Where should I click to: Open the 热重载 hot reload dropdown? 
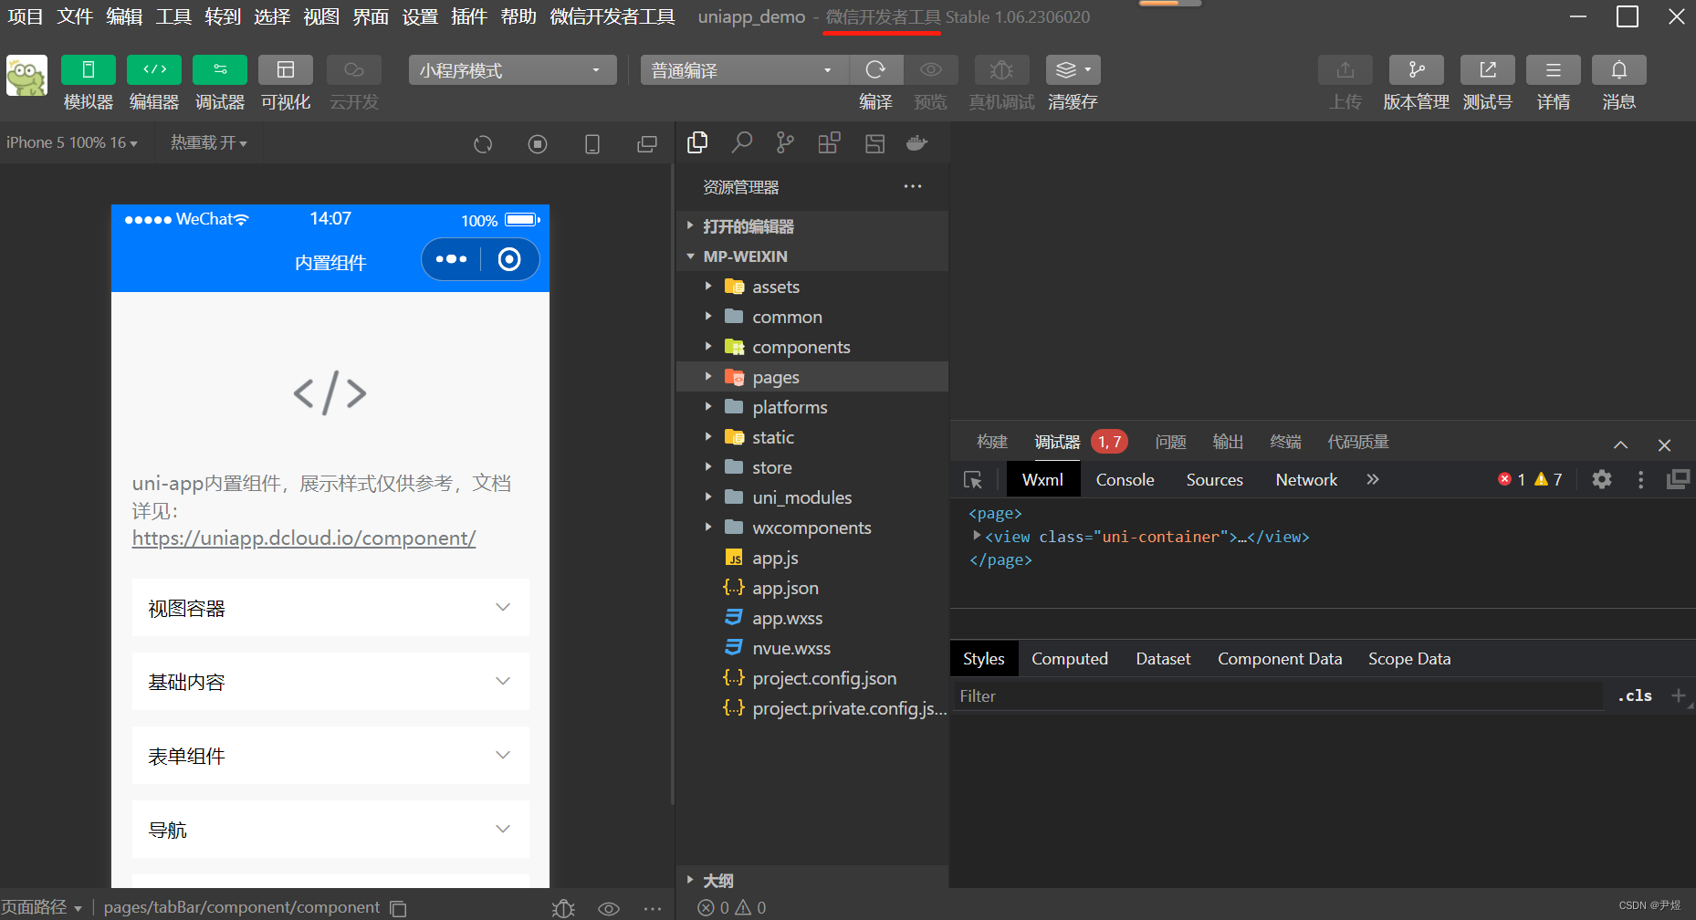(208, 142)
